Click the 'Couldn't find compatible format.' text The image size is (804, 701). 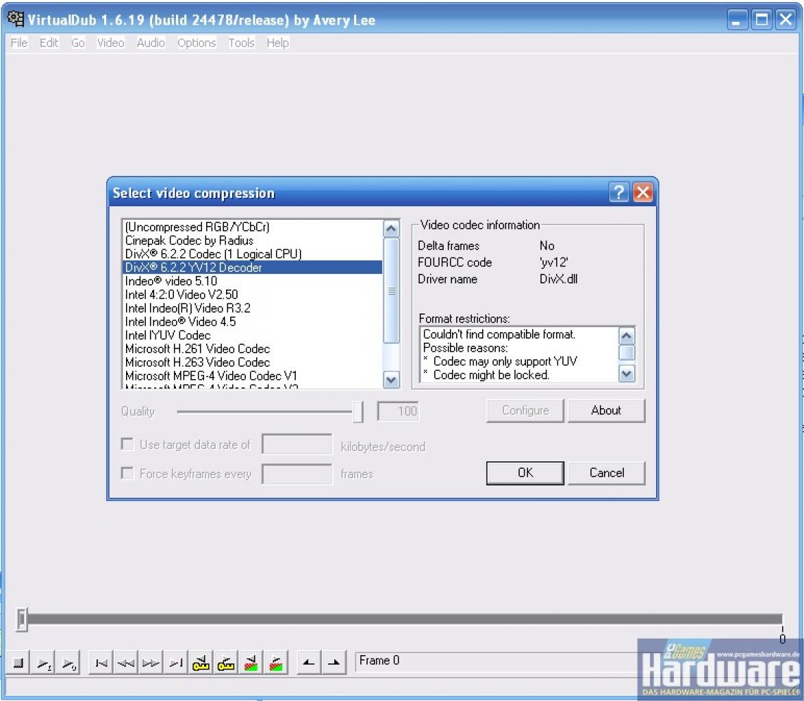tap(499, 334)
